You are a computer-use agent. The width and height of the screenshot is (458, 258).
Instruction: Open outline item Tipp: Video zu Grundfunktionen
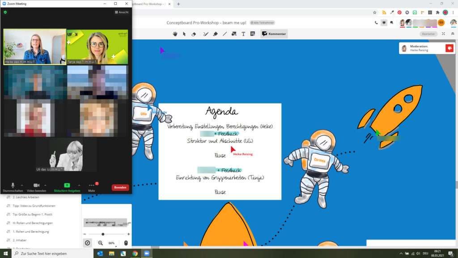coord(34,206)
